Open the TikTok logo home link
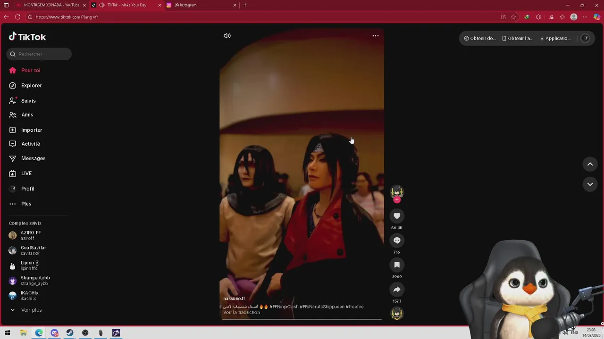This screenshot has width=604, height=339. coord(27,37)
